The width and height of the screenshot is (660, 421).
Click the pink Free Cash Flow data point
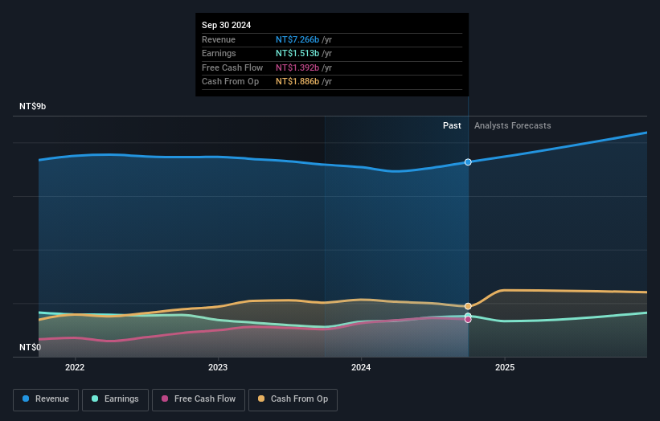(x=468, y=320)
